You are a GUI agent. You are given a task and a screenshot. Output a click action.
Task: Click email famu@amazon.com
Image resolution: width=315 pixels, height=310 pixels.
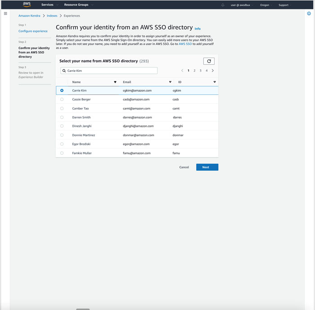pos(137,153)
